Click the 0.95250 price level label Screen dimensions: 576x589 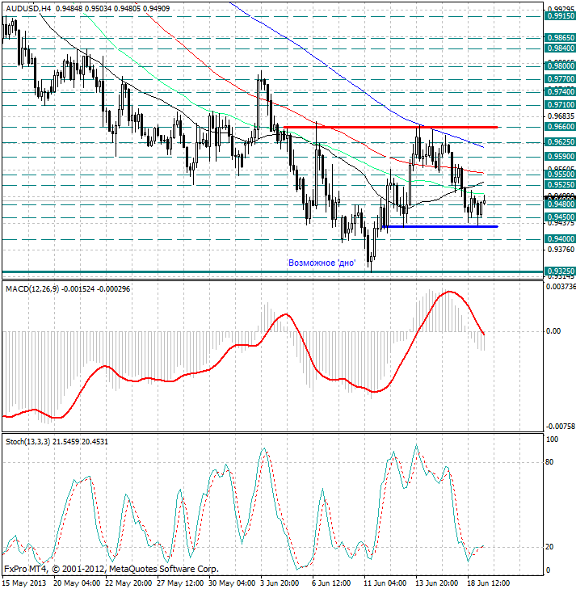coord(560,185)
